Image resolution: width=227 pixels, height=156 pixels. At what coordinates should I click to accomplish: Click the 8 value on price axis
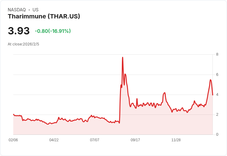(217, 54)
